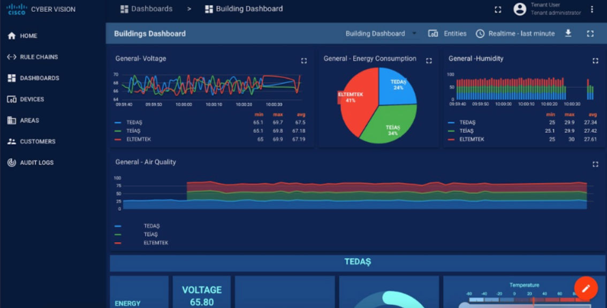This screenshot has width=607, height=308.
Task: Go to Devices in the sidebar
Action: click(32, 99)
